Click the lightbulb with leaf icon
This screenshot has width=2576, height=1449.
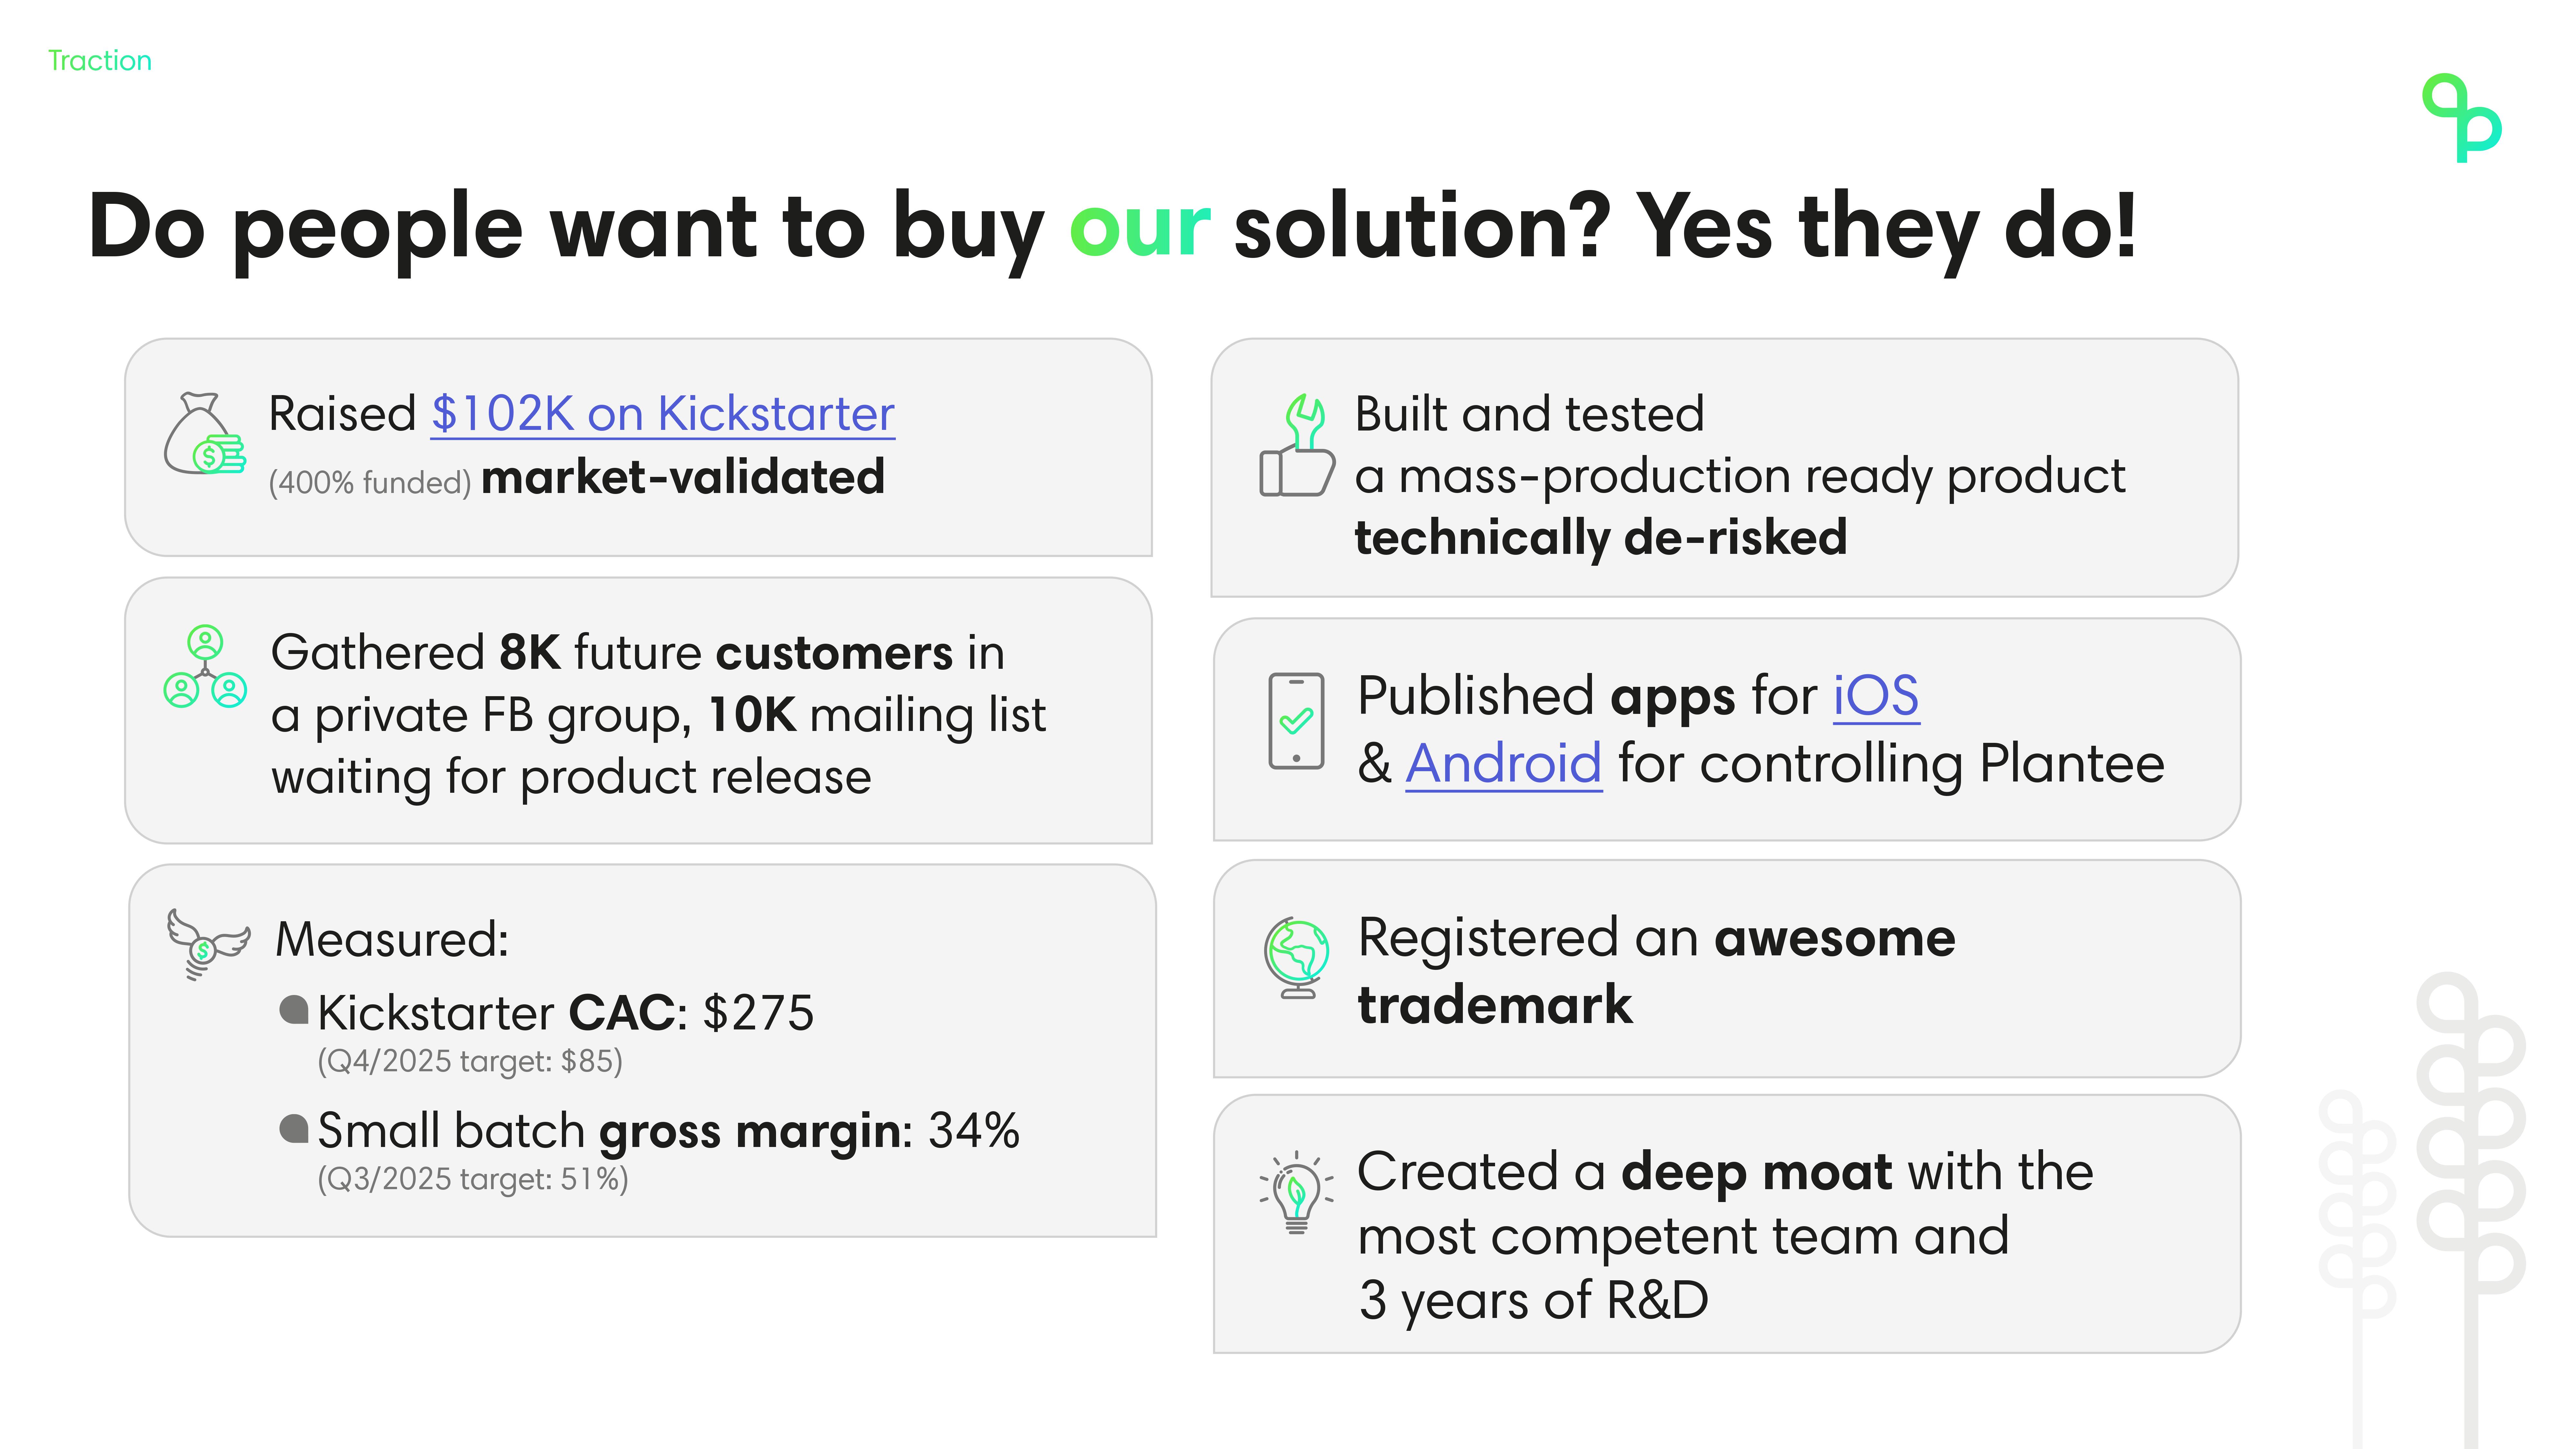(1296, 1192)
